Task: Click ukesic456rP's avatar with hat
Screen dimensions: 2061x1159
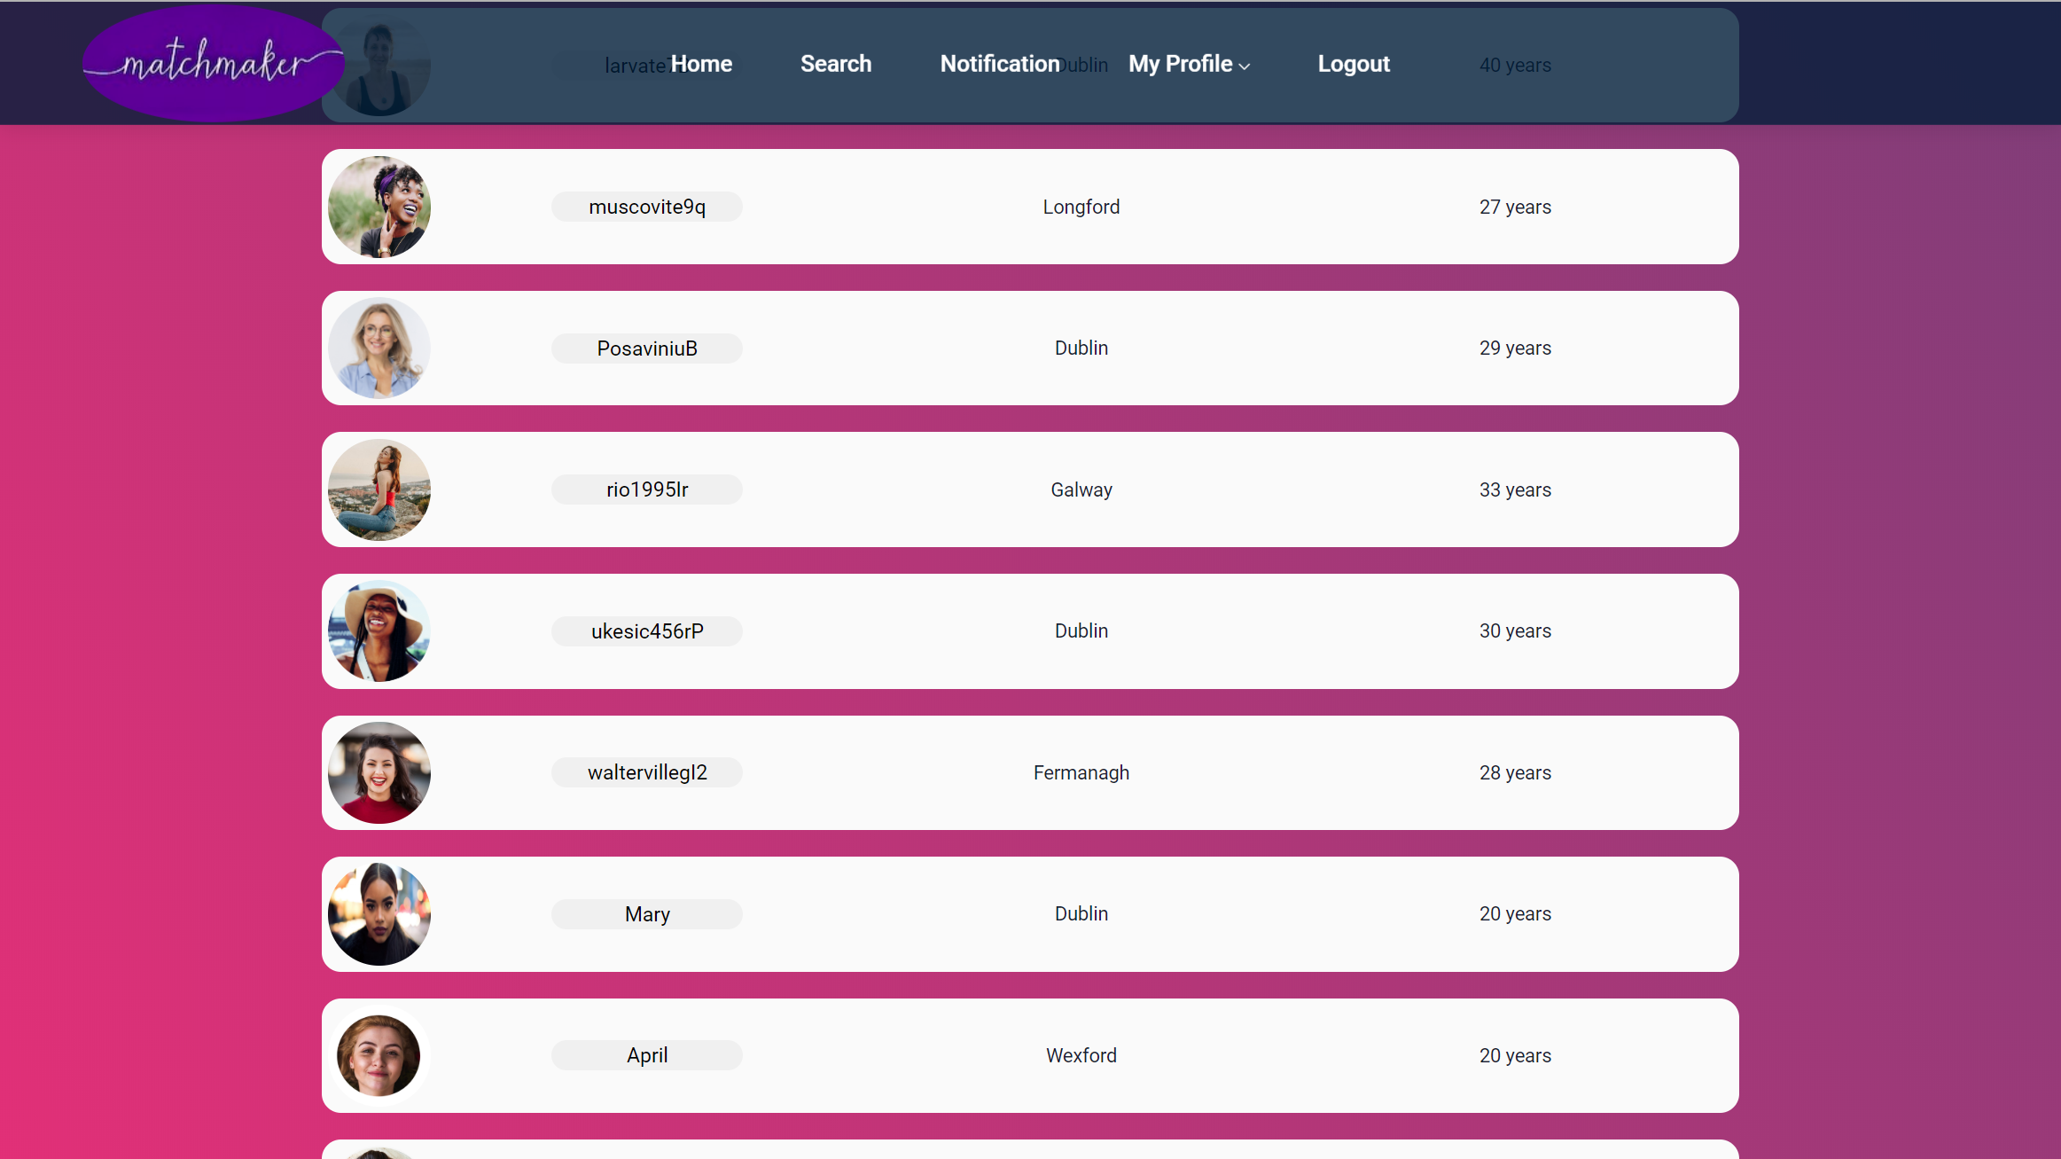Action: coord(379,631)
